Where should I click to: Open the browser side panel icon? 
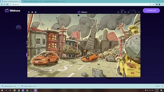157,5
